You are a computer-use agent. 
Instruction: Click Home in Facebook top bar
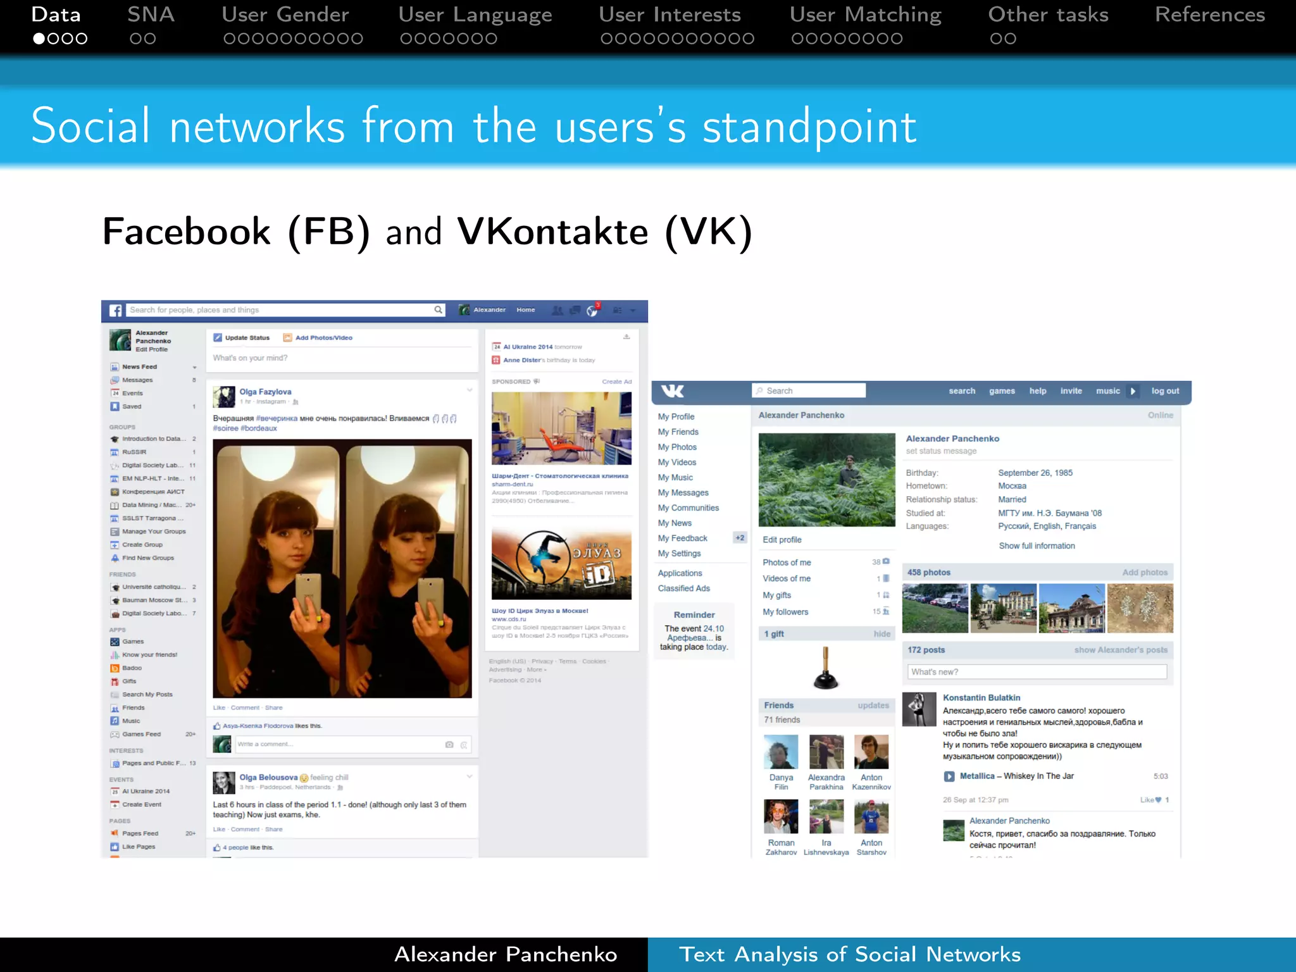pyautogui.click(x=525, y=310)
